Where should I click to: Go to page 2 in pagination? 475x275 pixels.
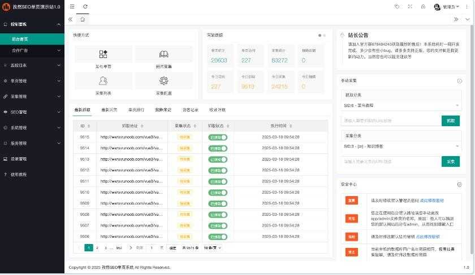97,247
